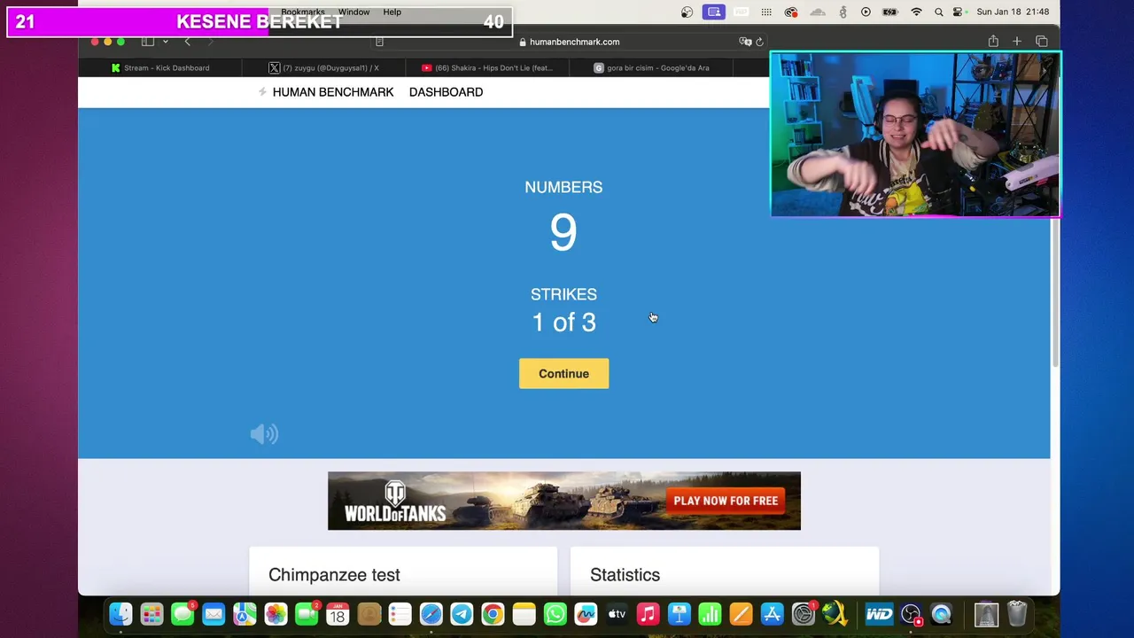Click the Safari Share icon

[993, 41]
